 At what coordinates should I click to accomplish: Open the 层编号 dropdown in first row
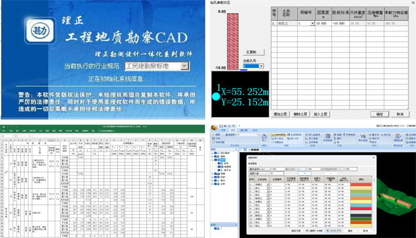313,23
